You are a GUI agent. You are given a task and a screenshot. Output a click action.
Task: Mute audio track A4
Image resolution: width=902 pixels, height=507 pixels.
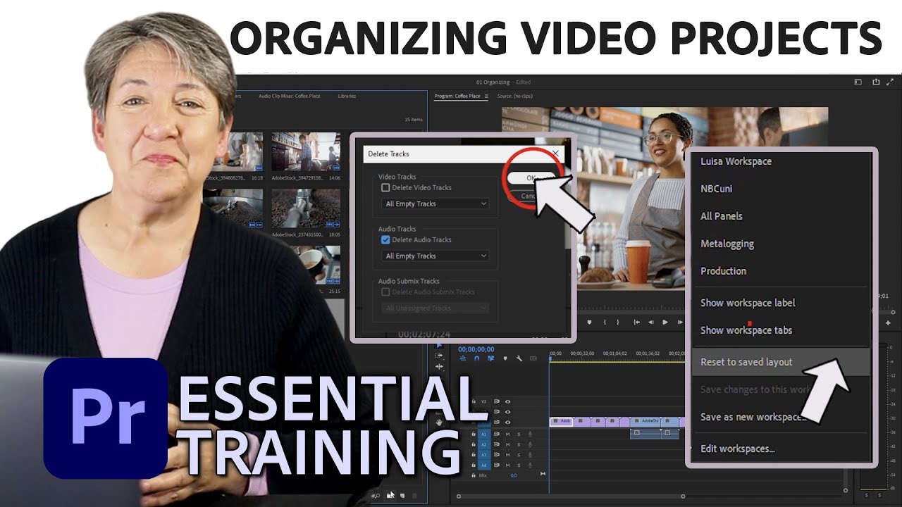(x=507, y=465)
